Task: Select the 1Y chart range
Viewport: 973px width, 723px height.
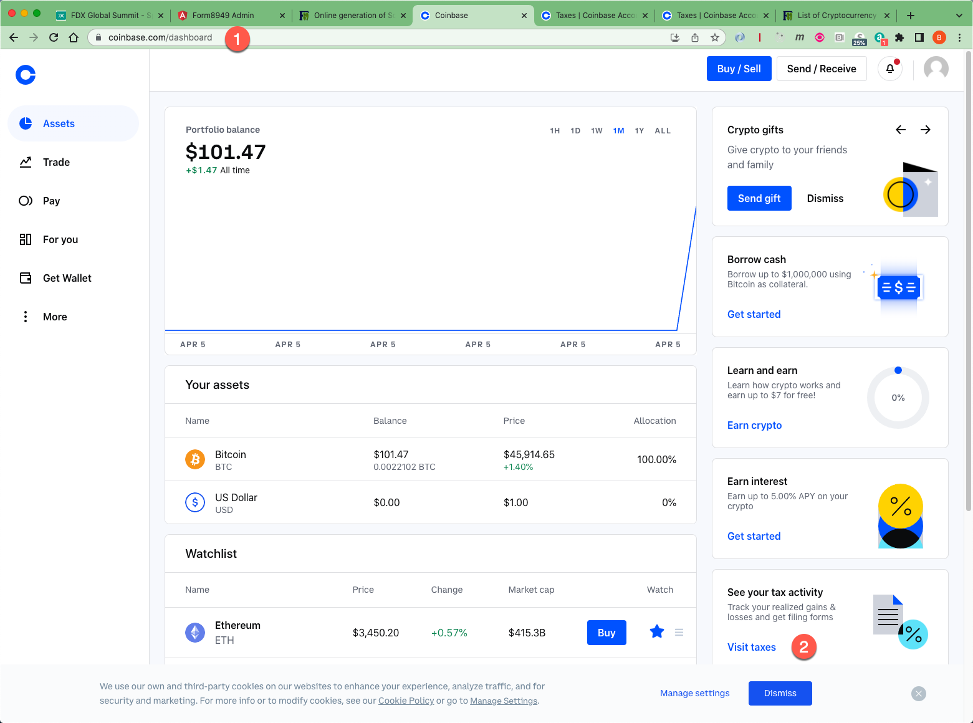Action: pos(639,131)
